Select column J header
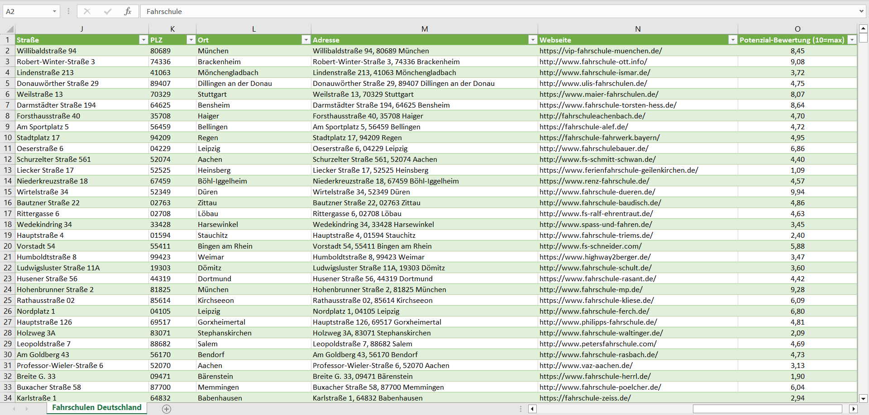Screen dimensions: 869x415 coord(82,29)
